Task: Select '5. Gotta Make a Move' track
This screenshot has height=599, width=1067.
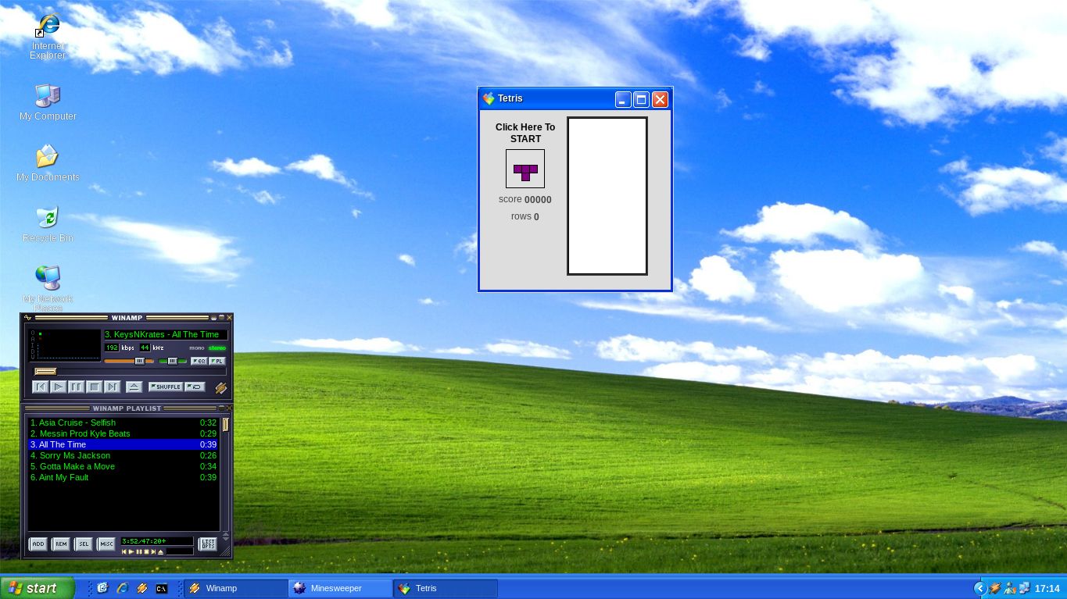Action: pyautogui.click(x=124, y=466)
